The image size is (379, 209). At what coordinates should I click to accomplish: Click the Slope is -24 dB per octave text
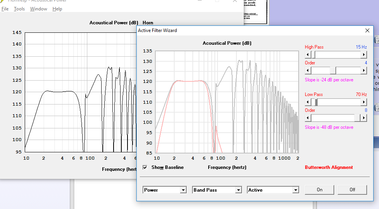click(x=329, y=80)
